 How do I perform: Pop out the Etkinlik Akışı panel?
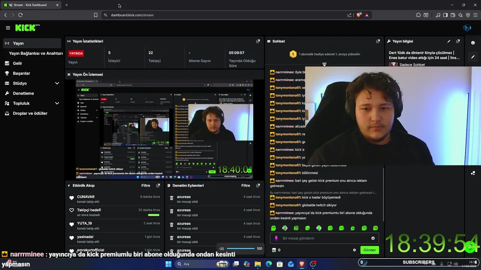[158, 186]
